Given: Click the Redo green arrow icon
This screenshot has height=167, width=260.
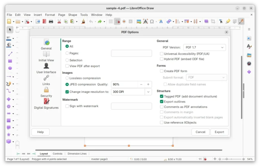Looking at the screenshot, I should [100, 21].
